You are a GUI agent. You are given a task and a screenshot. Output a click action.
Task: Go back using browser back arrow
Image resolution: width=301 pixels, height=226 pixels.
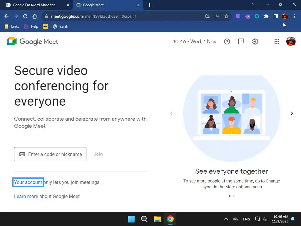(6, 16)
